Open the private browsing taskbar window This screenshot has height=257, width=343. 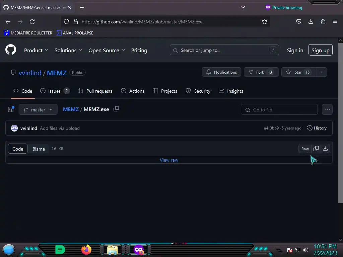click(139, 250)
